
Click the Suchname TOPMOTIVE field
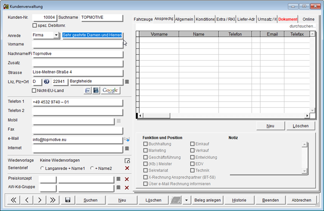tap(101, 18)
